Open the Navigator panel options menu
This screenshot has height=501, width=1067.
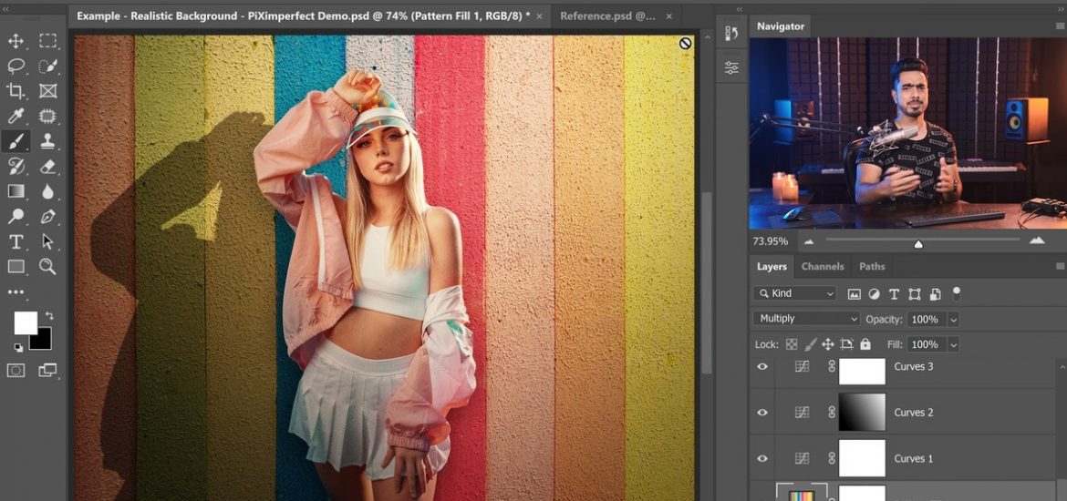click(x=1060, y=26)
